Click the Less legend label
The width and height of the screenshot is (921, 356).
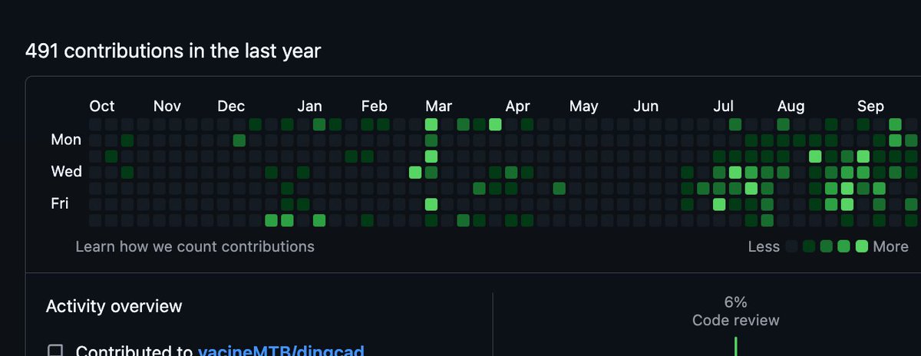tap(763, 246)
